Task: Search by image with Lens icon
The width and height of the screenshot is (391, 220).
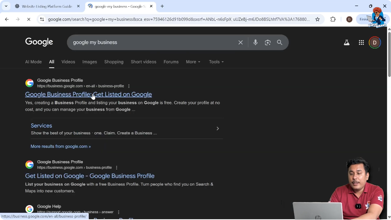Action: click(268, 42)
